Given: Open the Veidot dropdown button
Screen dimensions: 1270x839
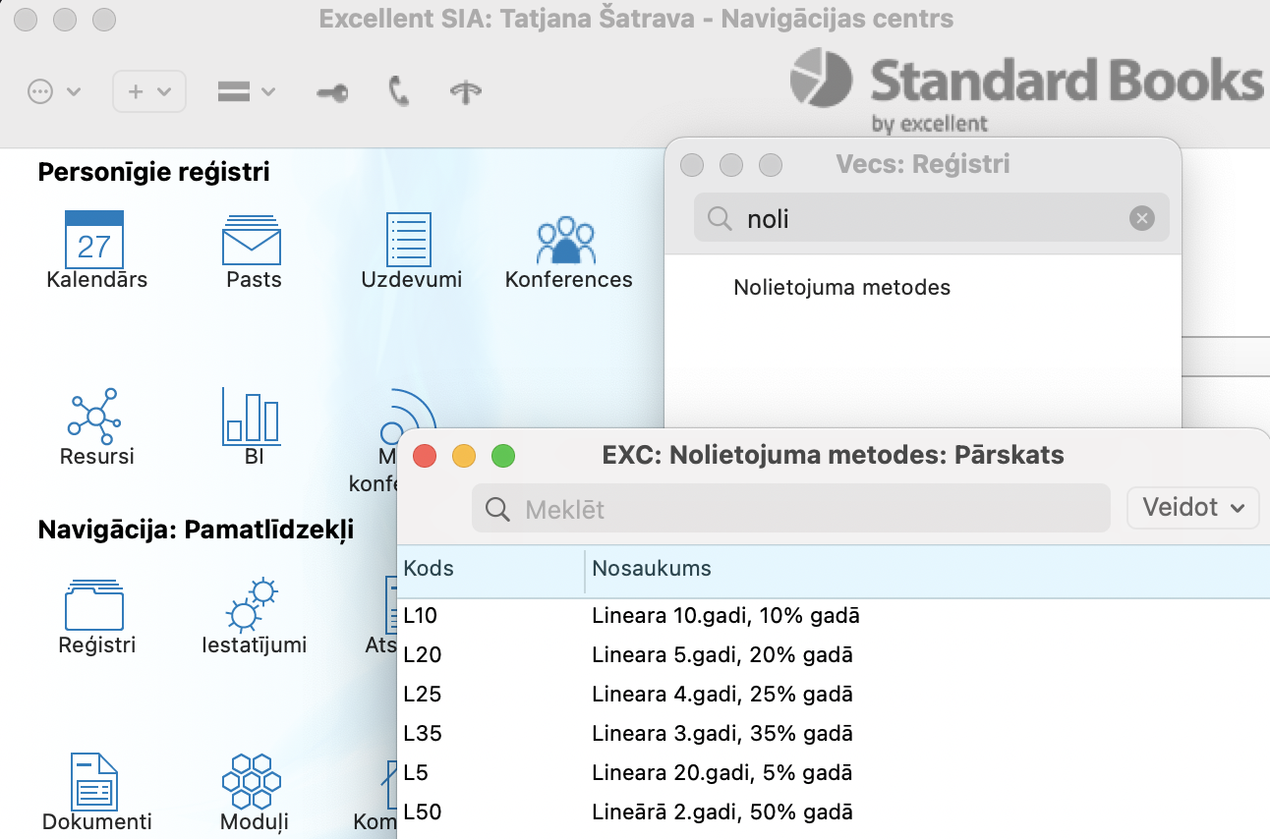Looking at the screenshot, I should pyautogui.click(x=1192, y=508).
